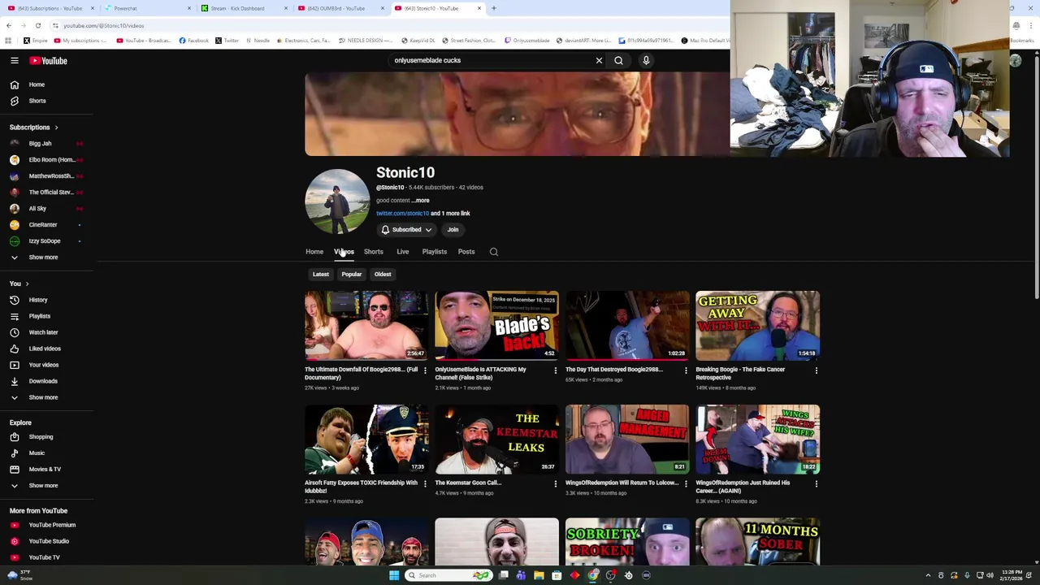
Task: Open the Blade's back video thumbnail
Action: tap(496, 325)
